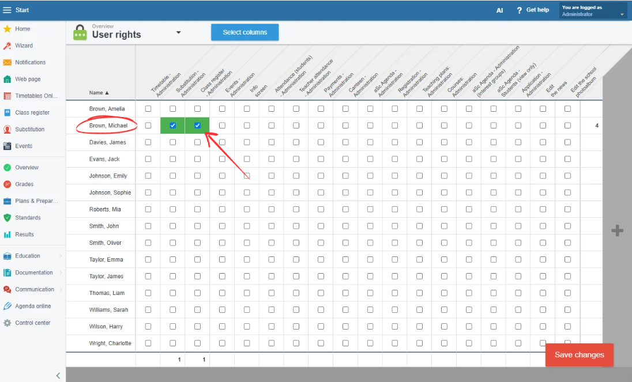Screen dimensions: 632x382
Task: Open the Communication menu item
Action: point(35,289)
